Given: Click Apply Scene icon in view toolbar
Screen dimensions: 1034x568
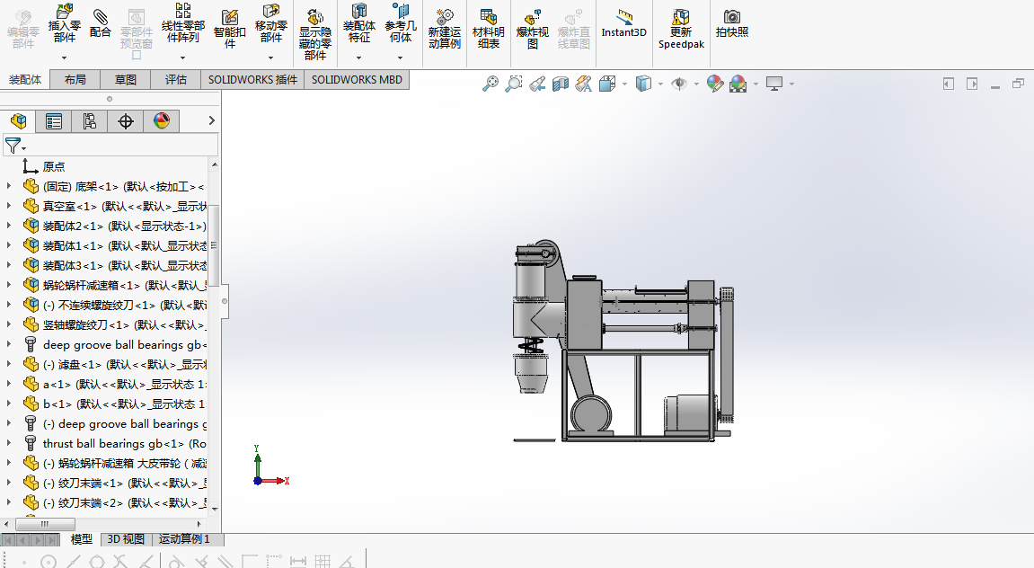Looking at the screenshot, I should [738, 84].
